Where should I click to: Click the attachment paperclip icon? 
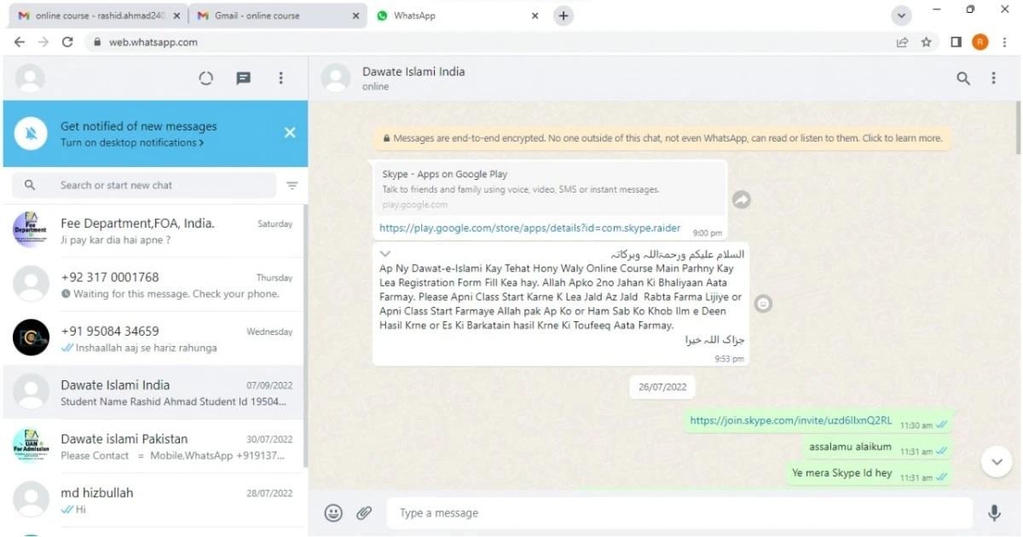pyautogui.click(x=364, y=513)
